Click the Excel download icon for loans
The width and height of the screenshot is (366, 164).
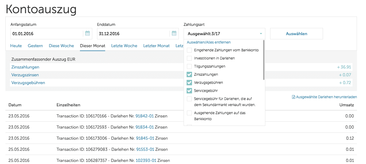pos(293,97)
